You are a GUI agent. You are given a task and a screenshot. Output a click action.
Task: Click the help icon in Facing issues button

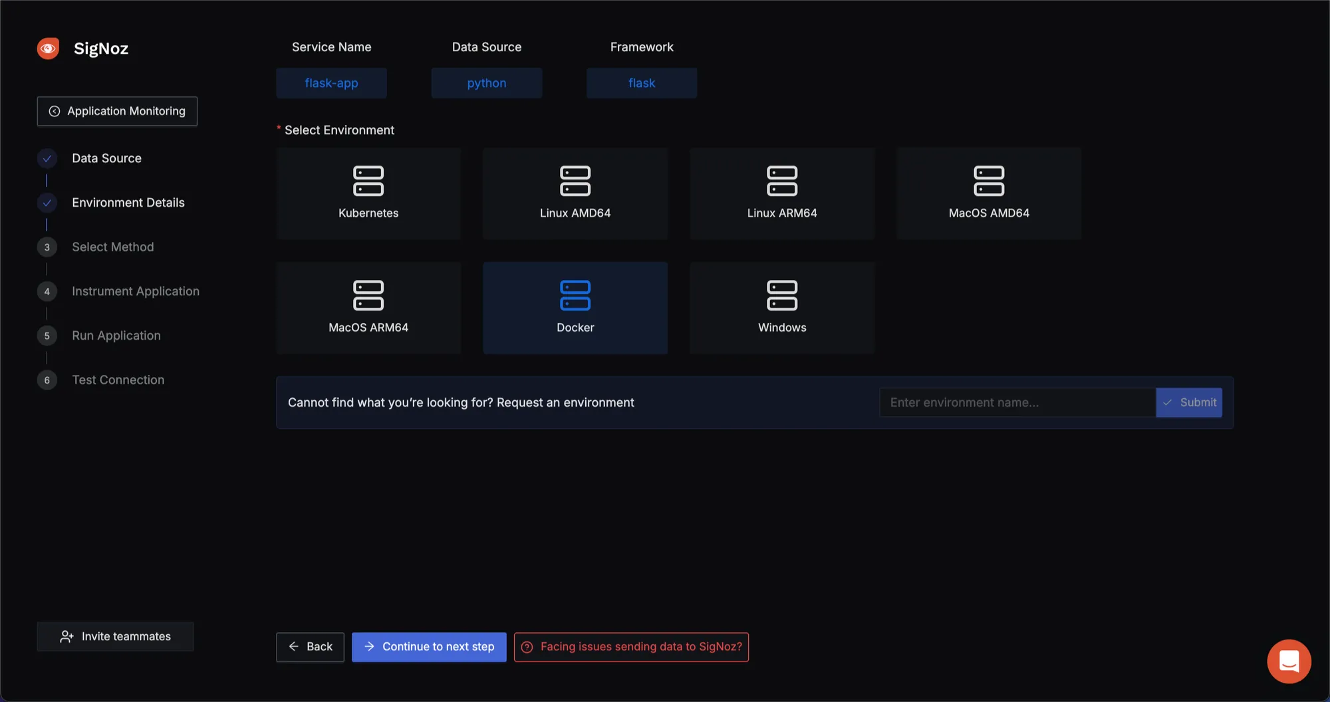(x=527, y=647)
